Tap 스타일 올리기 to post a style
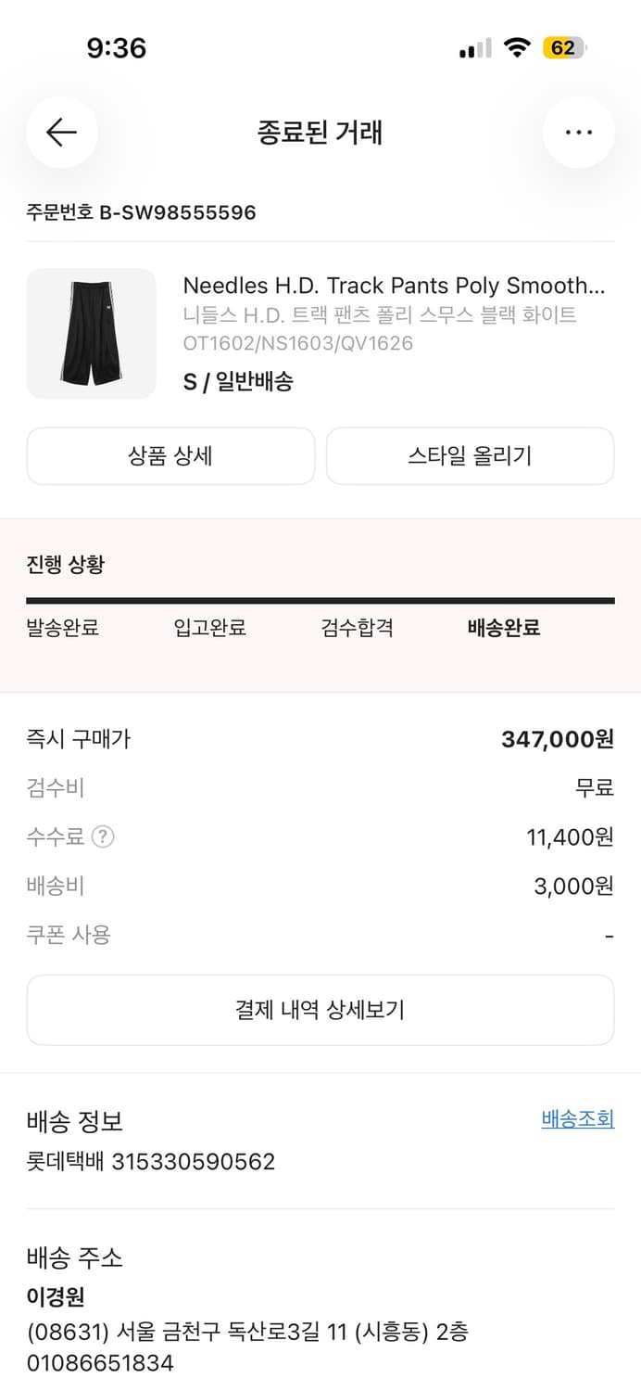This screenshot has height=1391, width=641. coord(470,455)
